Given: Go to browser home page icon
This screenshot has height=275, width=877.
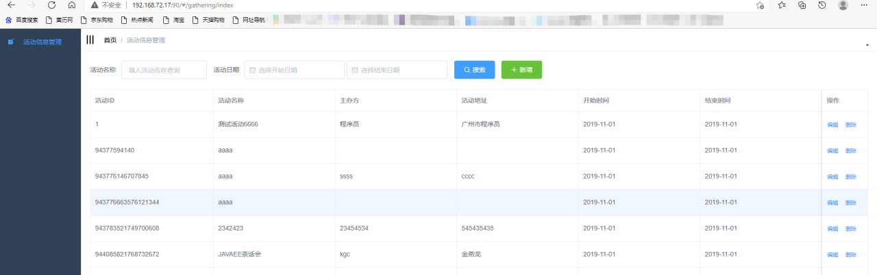Looking at the screenshot, I should [x=72, y=5].
